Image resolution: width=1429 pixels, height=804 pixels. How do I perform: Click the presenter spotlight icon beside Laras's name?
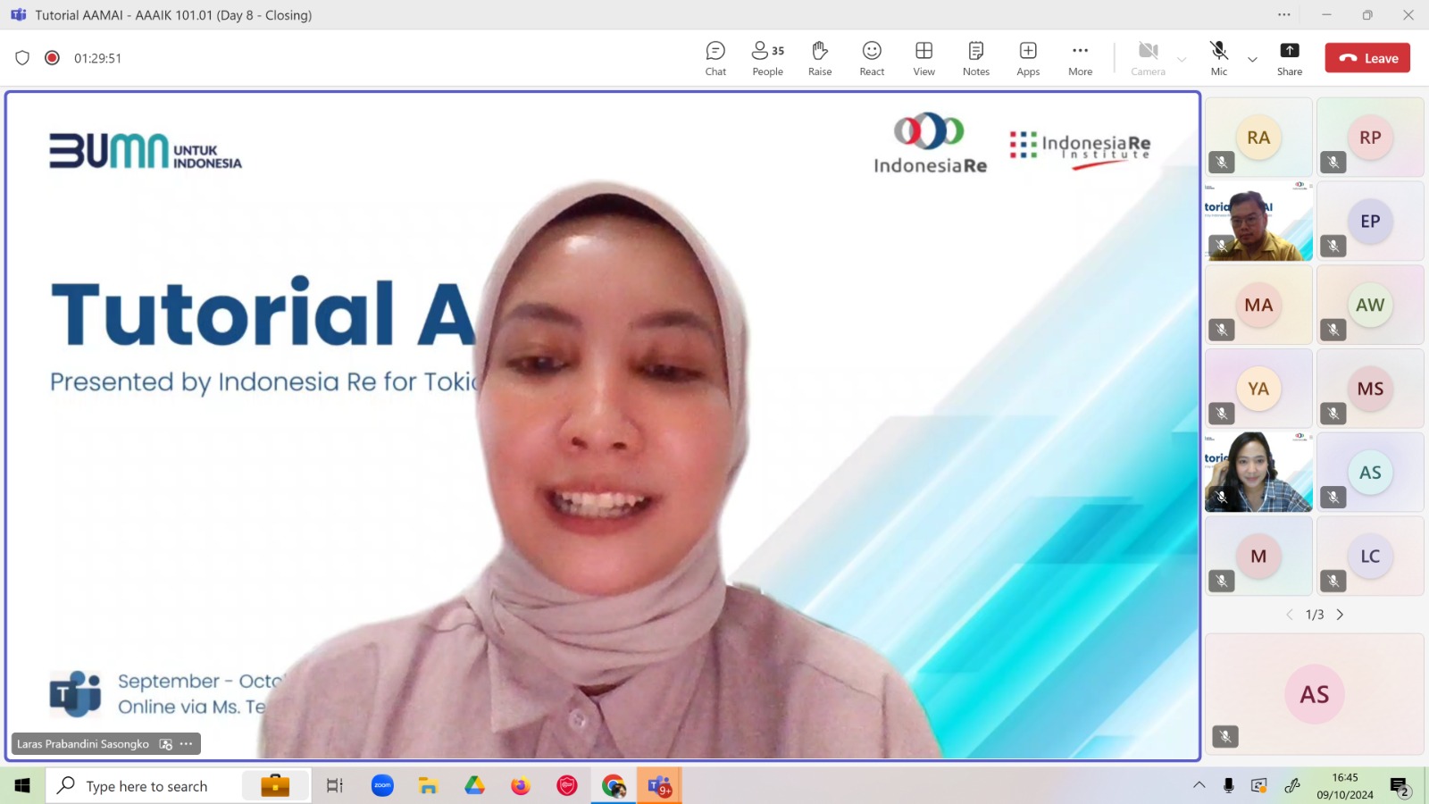coord(165,743)
